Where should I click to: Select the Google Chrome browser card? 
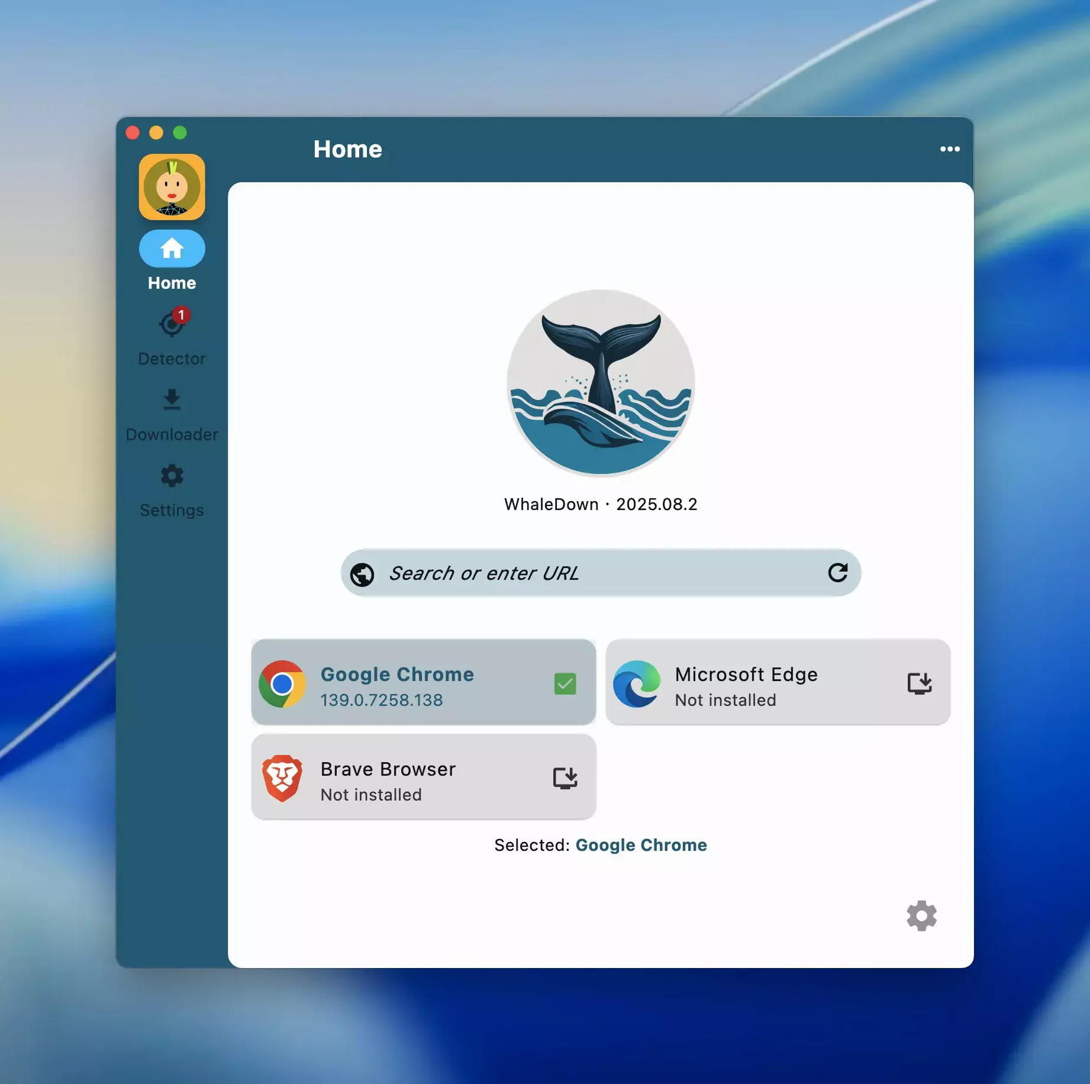[424, 682]
